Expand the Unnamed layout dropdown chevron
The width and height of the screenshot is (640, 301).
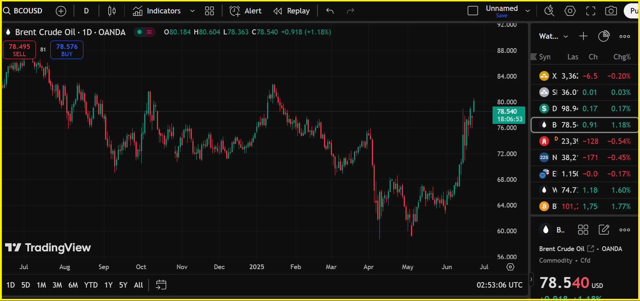click(x=528, y=11)
